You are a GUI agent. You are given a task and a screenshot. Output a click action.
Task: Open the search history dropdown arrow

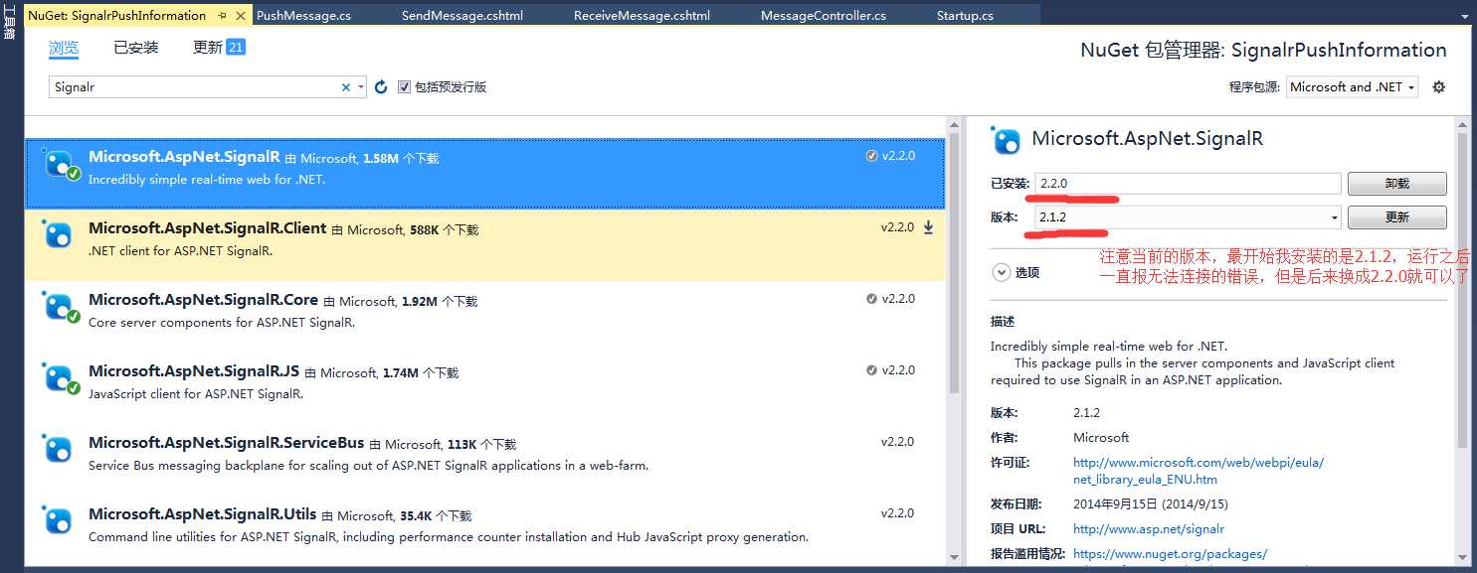[x=361, y=87]
